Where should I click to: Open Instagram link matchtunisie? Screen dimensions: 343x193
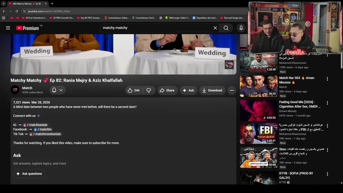(35, 125)
